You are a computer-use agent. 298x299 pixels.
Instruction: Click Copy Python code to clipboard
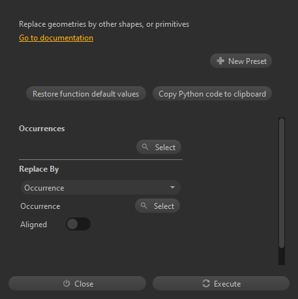click(212, 93)
